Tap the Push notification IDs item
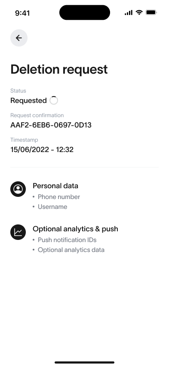This screenshot has height=367, width=169. 67,240
